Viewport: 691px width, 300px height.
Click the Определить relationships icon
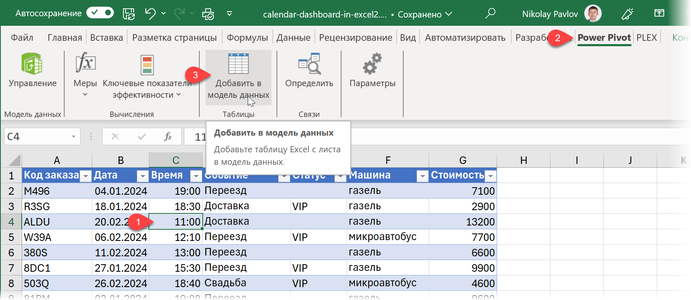point(309,70)
